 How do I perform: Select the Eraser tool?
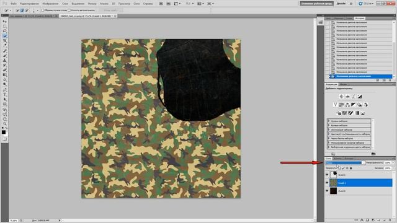coord(4,70)
